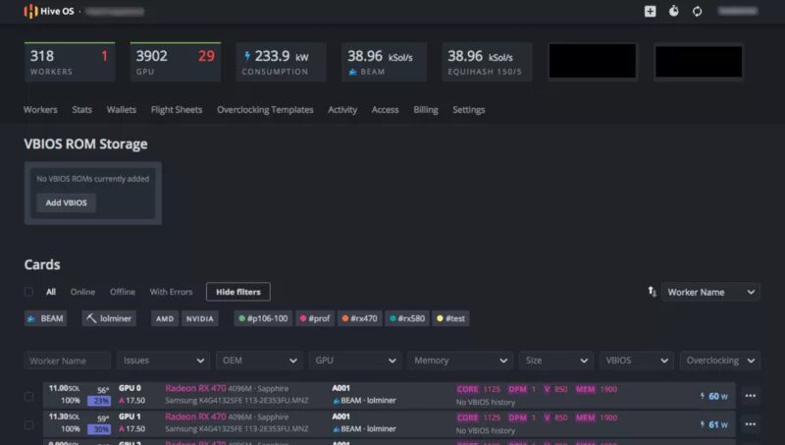
Task: Show All cards
Action: tap(51, 292)
